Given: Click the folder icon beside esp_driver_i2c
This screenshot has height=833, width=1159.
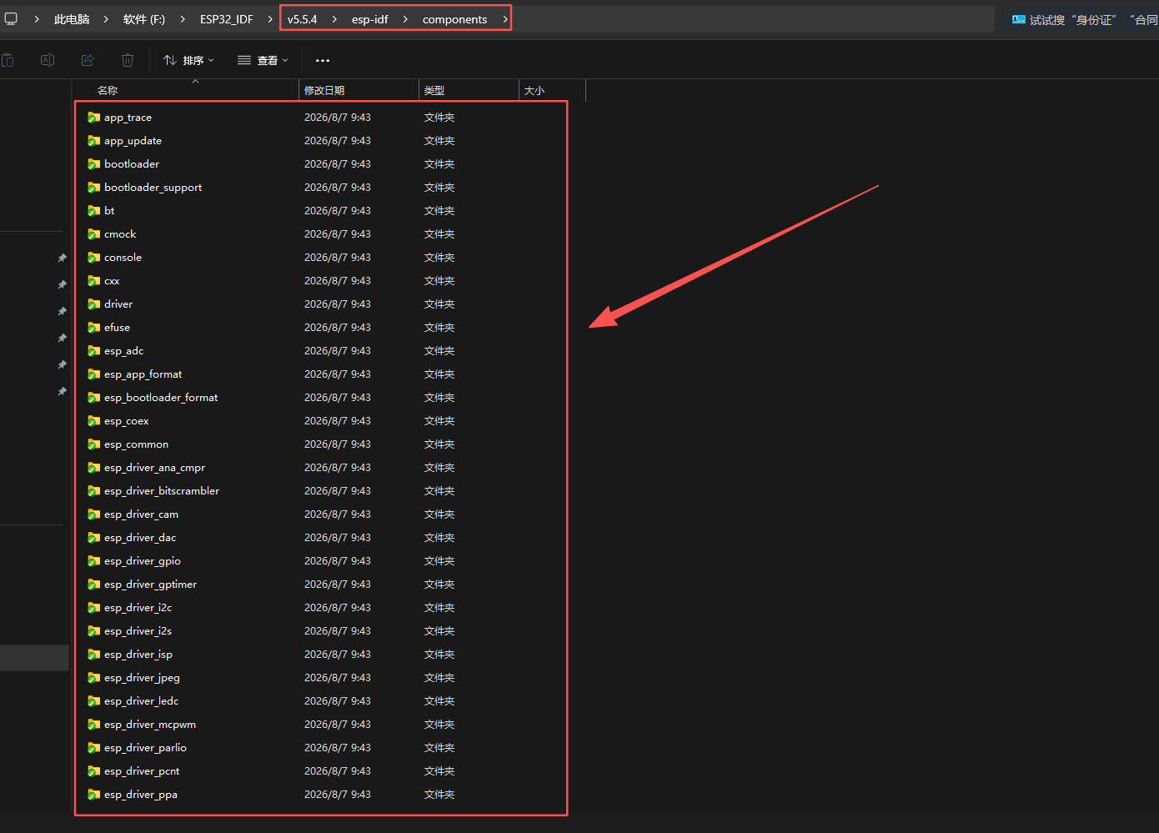Looking at the screenshot, I should coord(94,608).
